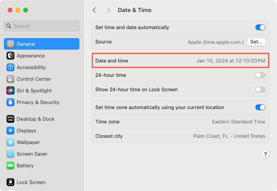This screenshot has width=277, height=191.
Task: Select General in the sidebar
Action: tap(42, 44)
